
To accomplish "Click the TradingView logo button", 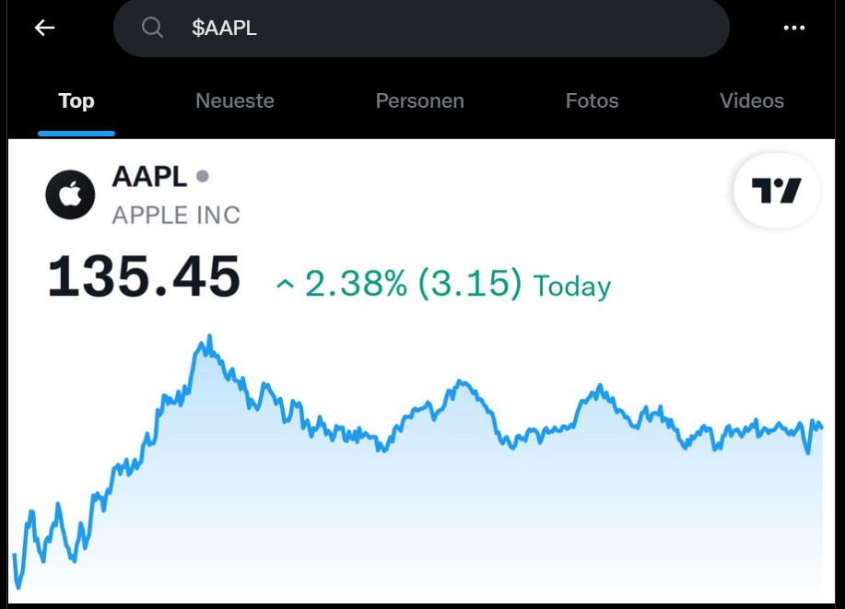I will [x=777, y=190].
